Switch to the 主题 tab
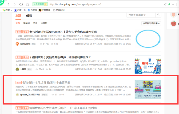The width and height of the screenshot is (179, 114). click(18, 16)
